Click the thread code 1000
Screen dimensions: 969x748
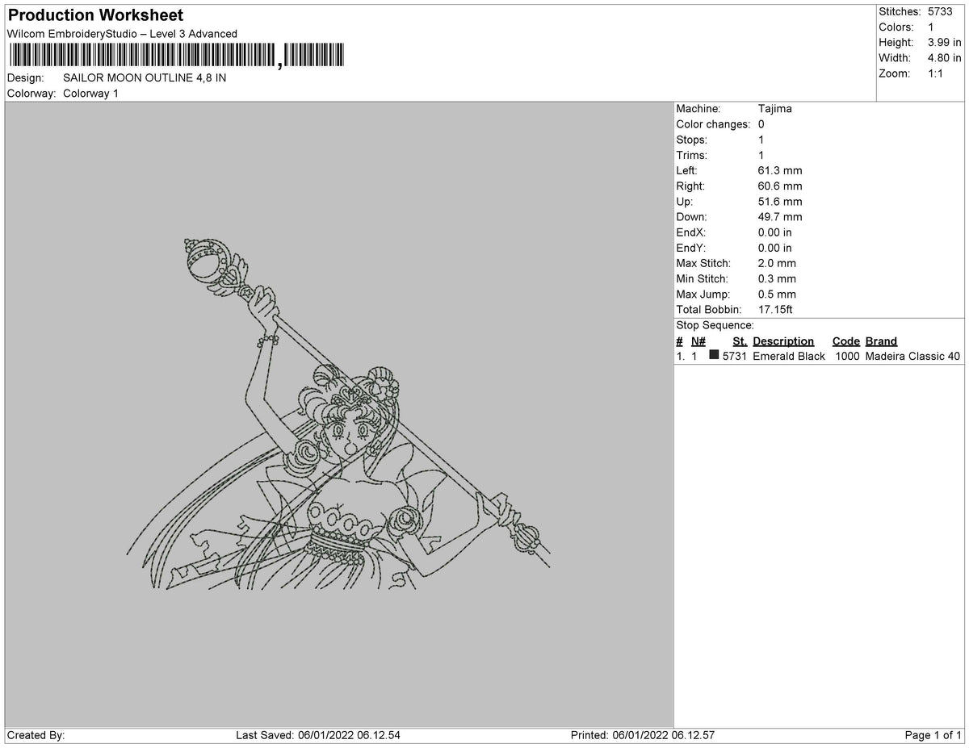point(847,356)
